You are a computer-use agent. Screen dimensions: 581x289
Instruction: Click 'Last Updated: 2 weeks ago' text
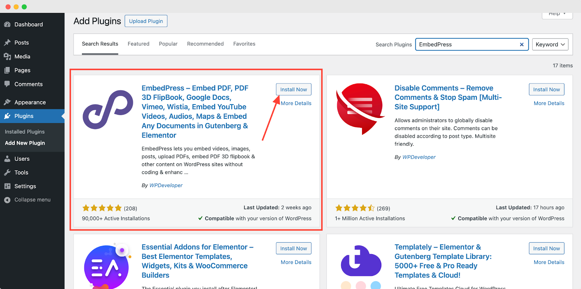point(277,208)
